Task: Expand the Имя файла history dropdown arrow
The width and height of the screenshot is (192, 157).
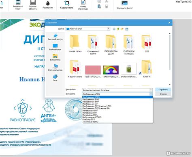Action: [151, 90]
